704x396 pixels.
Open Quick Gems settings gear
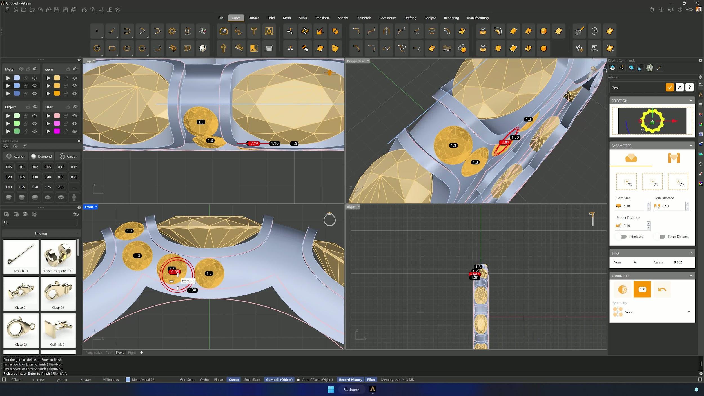pos(79,141)
